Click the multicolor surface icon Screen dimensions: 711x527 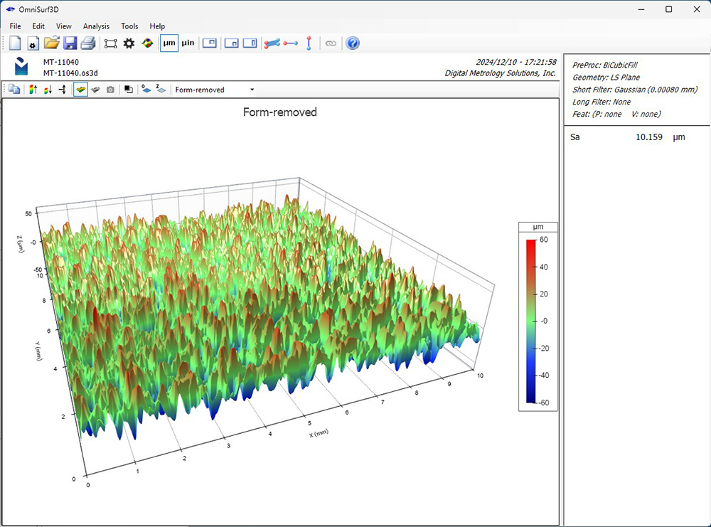[x=147, y=43]
